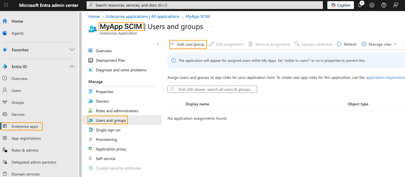Click the Roles and administrators icon

[91, 111]
